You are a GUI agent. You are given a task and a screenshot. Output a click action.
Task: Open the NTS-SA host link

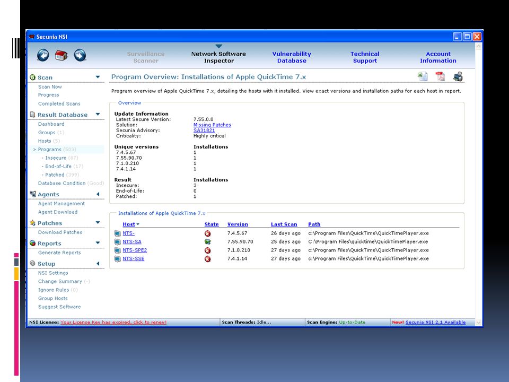tap(132, 242)
